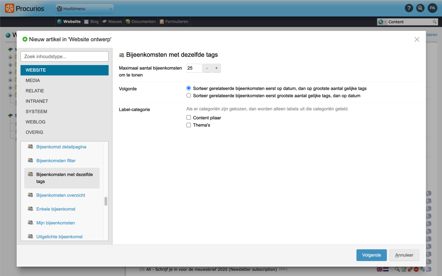
Task: Click the Procurios logo icon
Action: [9, 8]
